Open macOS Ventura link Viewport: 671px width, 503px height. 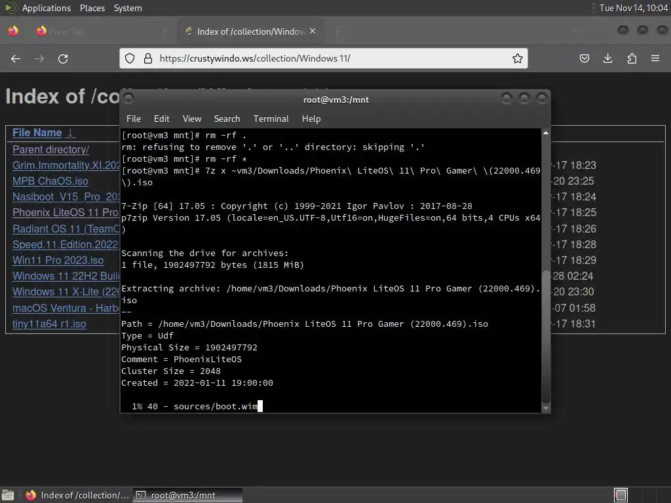pyautogui.click(x=66, y=308)
